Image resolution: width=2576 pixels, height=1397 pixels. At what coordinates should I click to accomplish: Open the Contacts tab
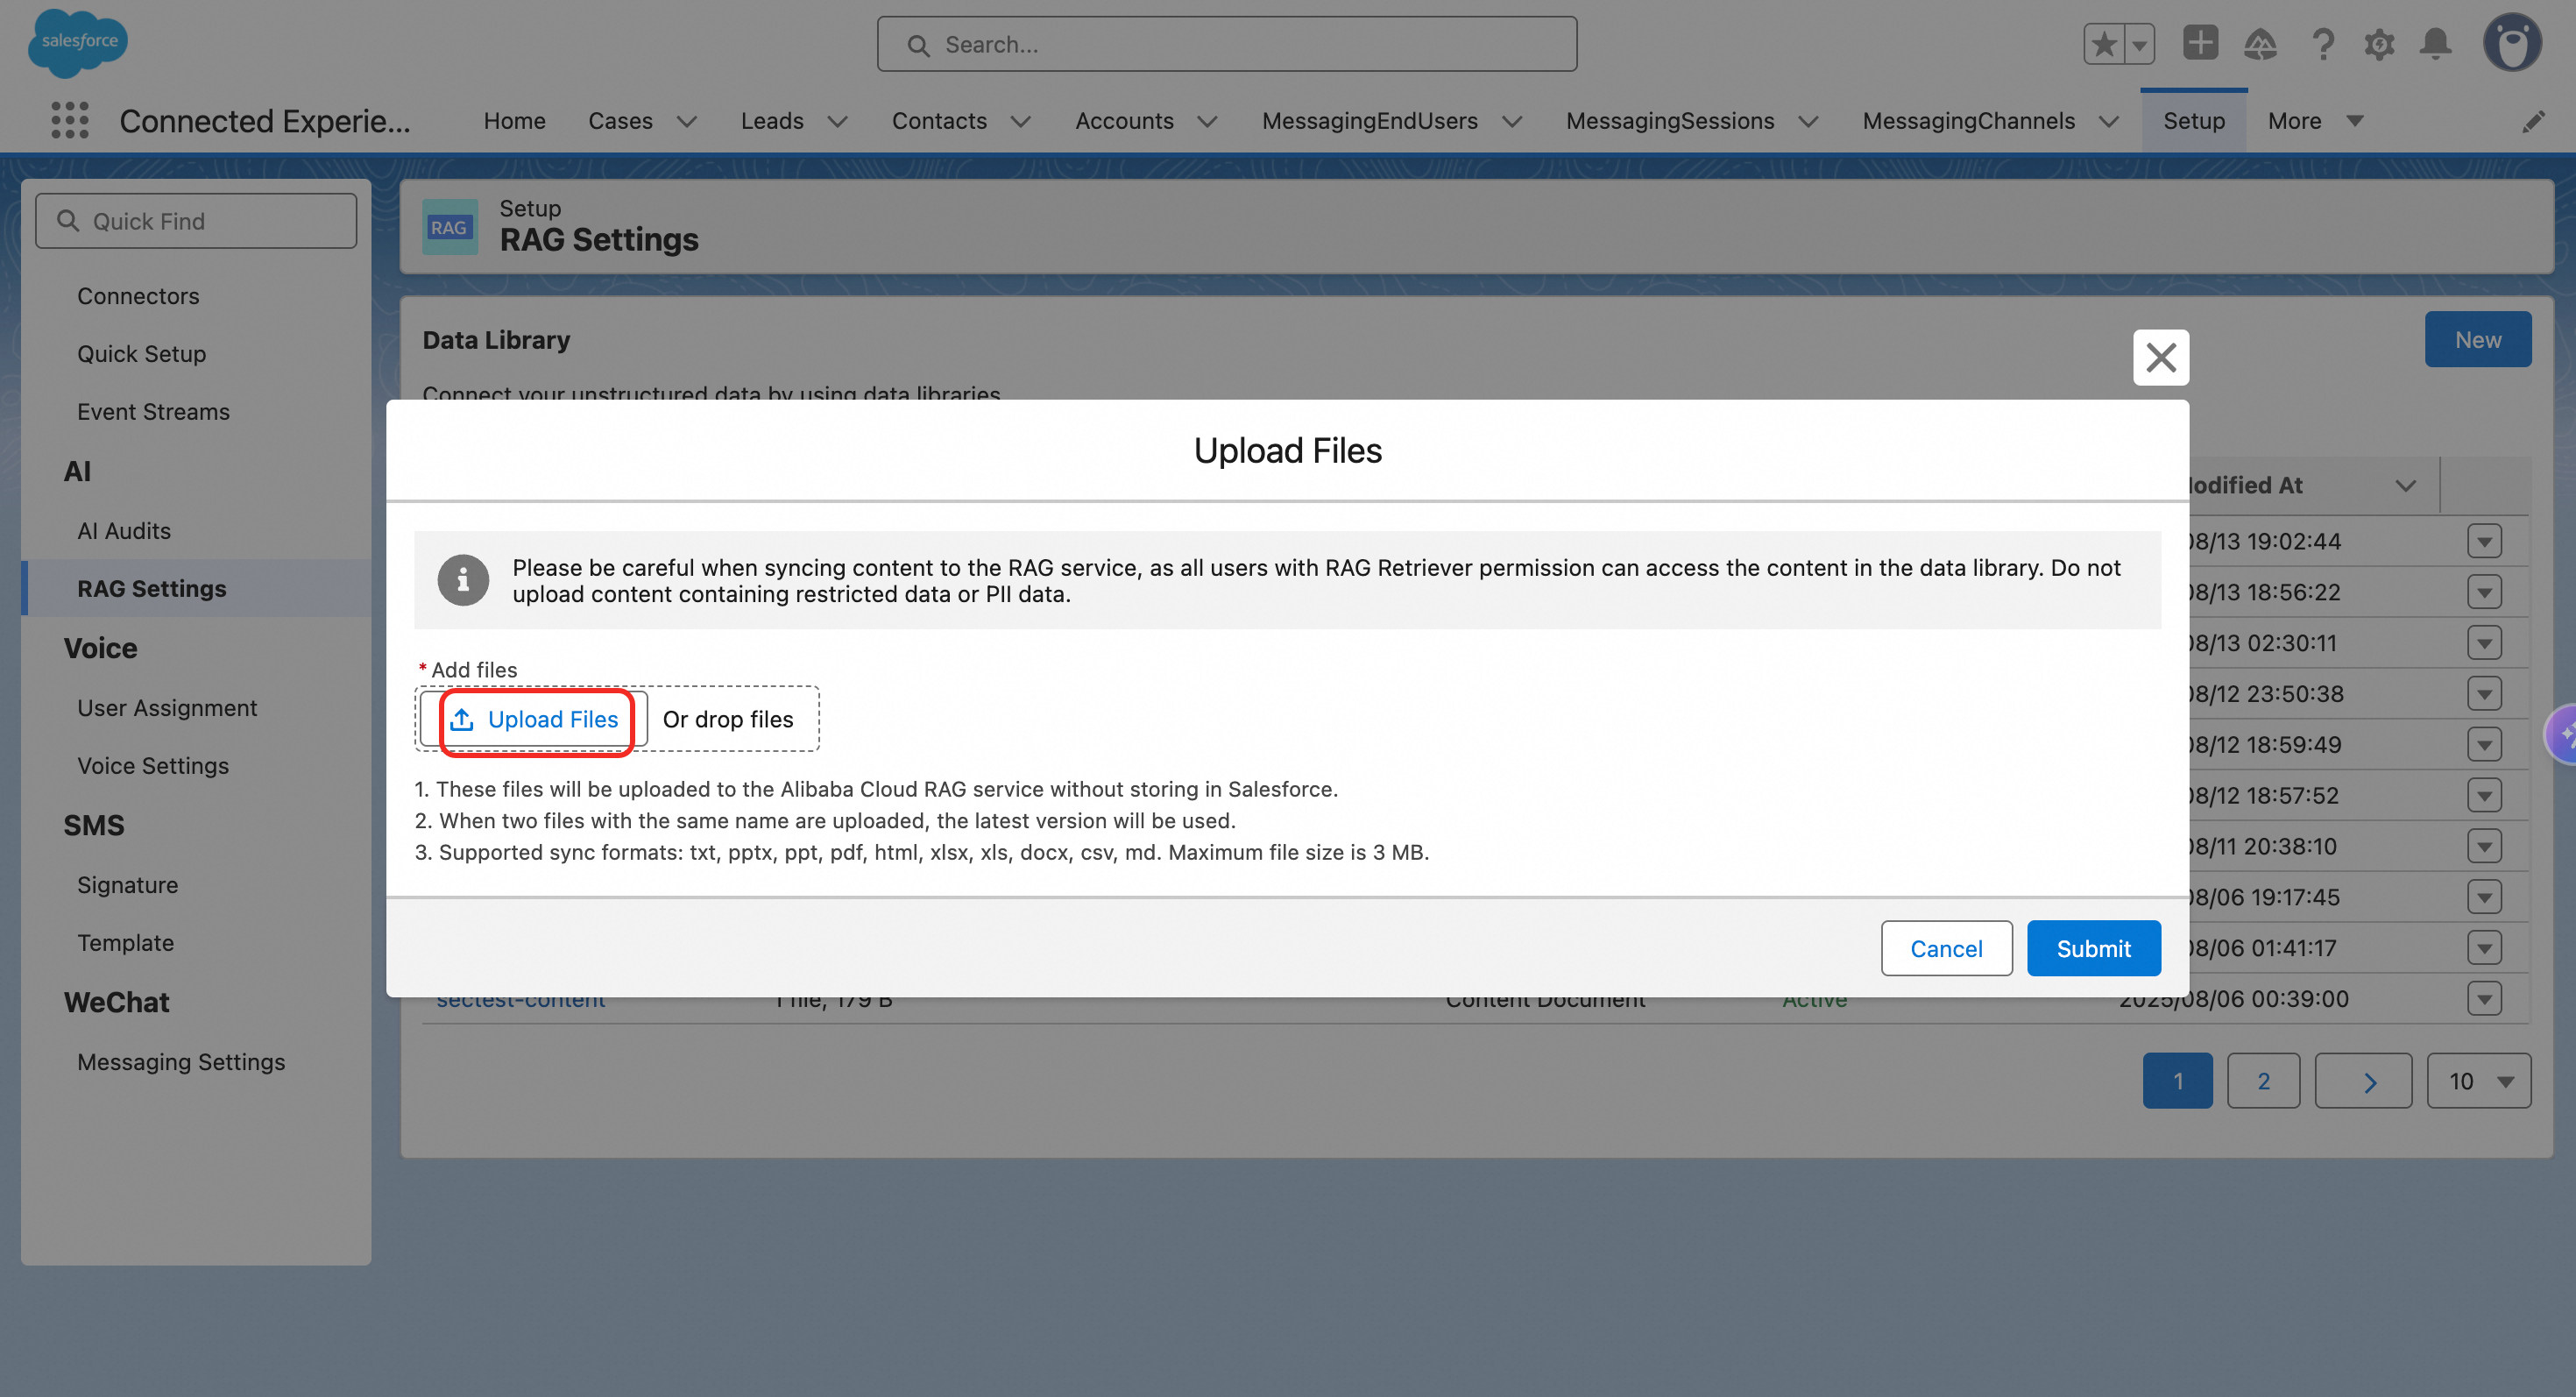pos(939,121)
